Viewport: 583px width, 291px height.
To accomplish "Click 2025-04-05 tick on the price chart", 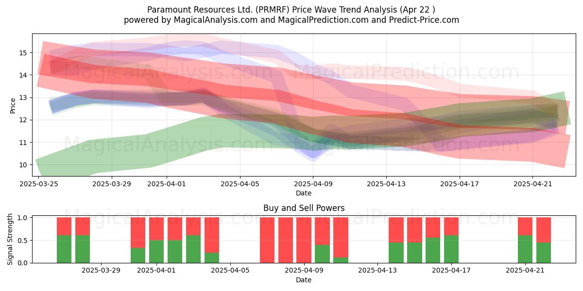I will 240,184.
